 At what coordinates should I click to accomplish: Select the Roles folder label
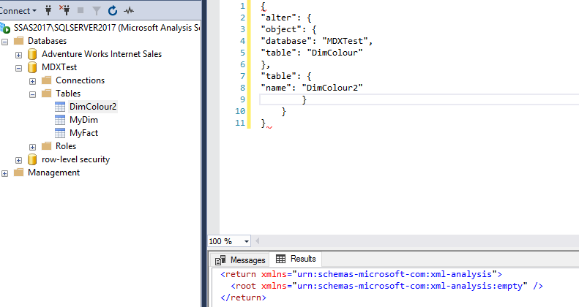66,146
